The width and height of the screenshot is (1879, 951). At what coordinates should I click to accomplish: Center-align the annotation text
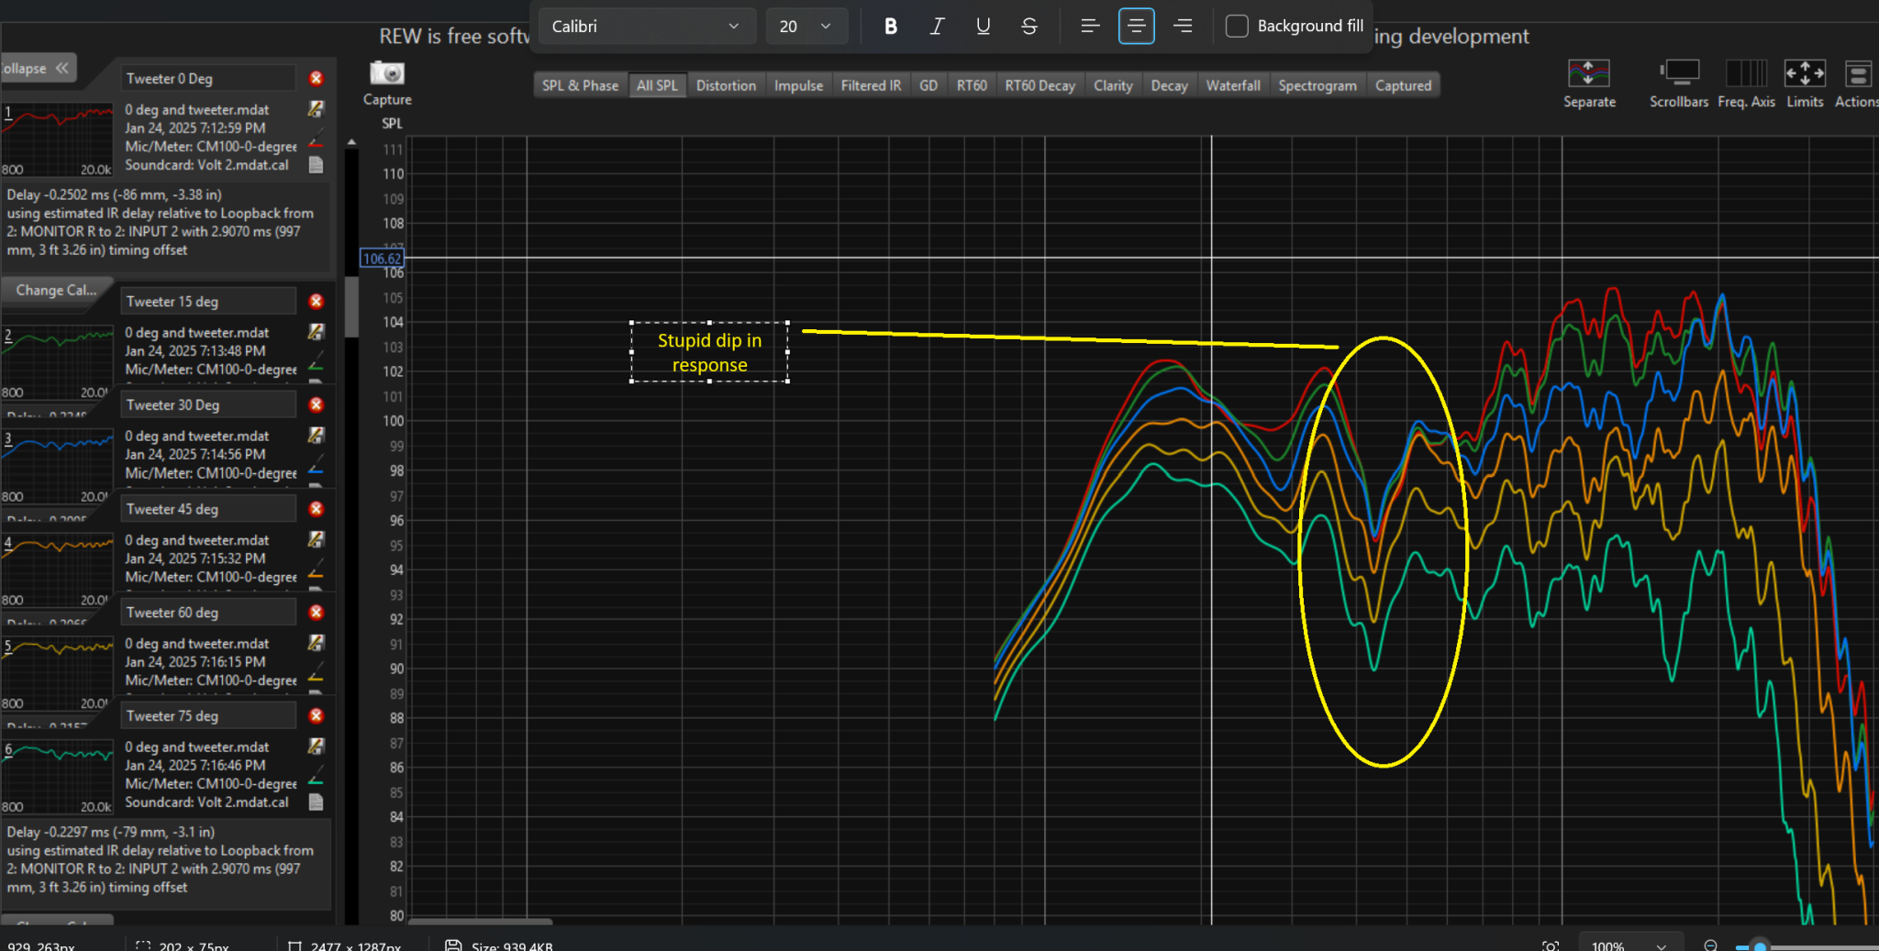point(1136,27)
